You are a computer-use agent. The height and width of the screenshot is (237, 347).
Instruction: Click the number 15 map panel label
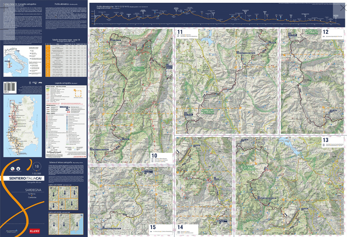click(153, 227)
